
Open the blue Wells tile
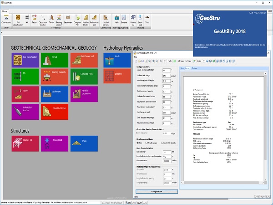[117, 60]
